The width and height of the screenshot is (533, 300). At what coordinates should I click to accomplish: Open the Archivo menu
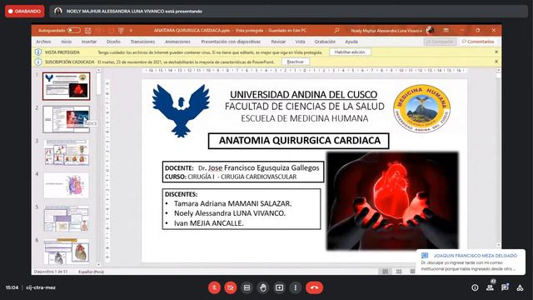pos(43,42)
